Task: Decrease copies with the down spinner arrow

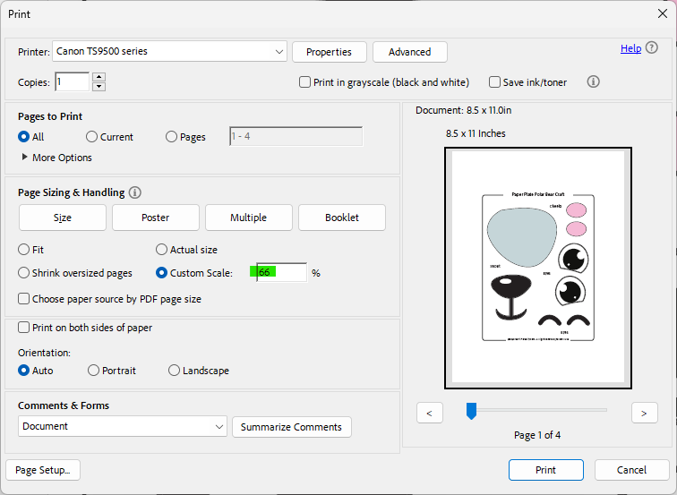Action: [x=99, y=87]
